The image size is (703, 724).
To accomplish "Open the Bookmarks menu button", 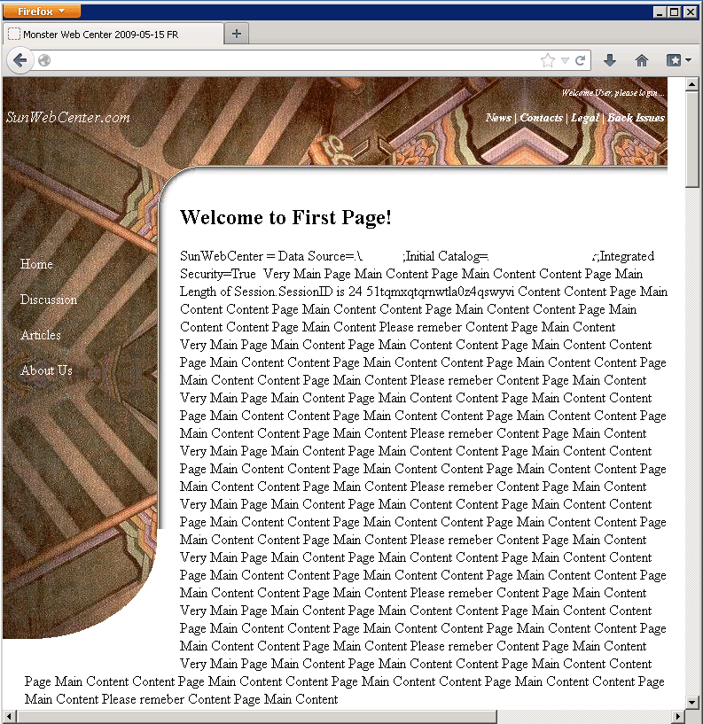I will (678, 60).
